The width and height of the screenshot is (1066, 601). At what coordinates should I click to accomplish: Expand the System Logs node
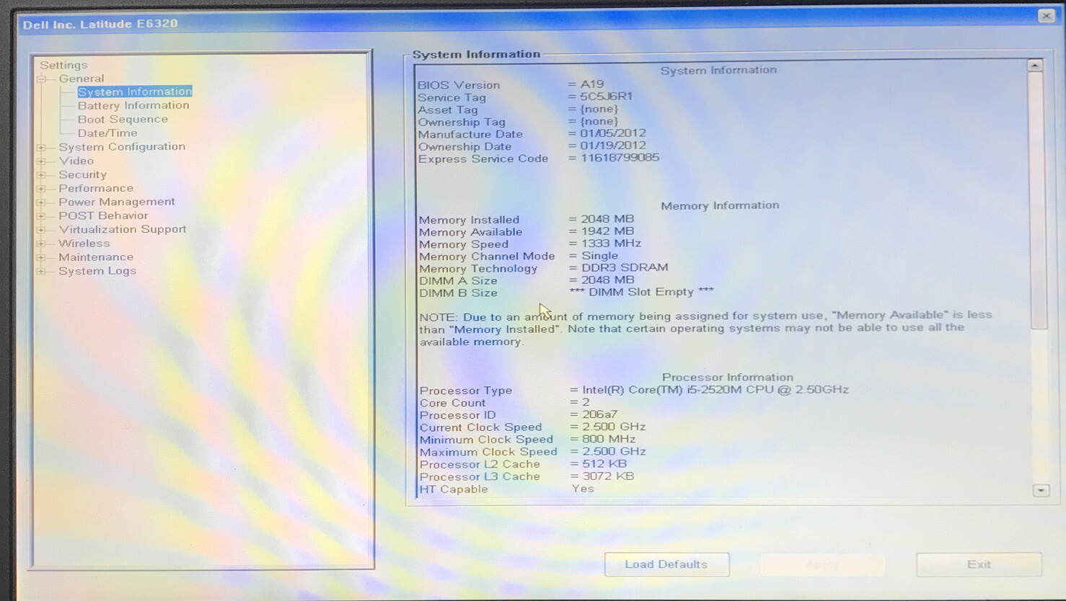[x=42, y=272]
